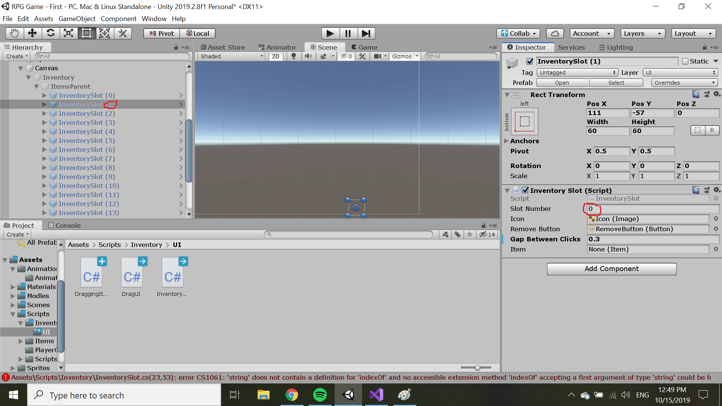722x406 pixels.
Task: Open the Shaded draw mode dropdown
Action: [231, 56]
